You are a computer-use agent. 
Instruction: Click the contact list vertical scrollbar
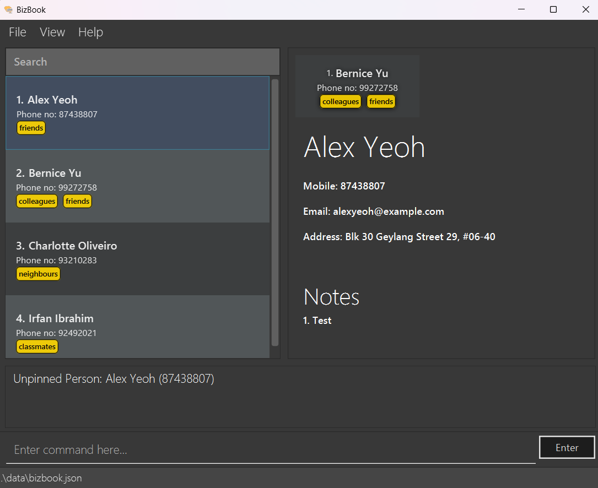click(275, 212)
